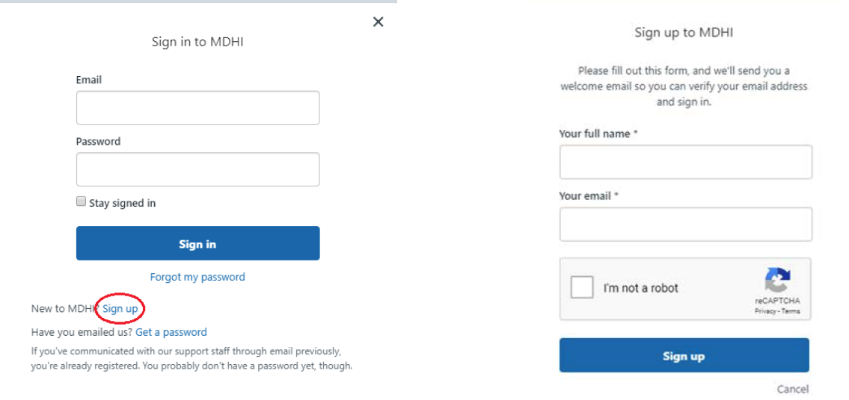The width and height of the screenshot is (849, 400).
Task: Enable the Stay signed in checkbox
Action: [81, 202]
